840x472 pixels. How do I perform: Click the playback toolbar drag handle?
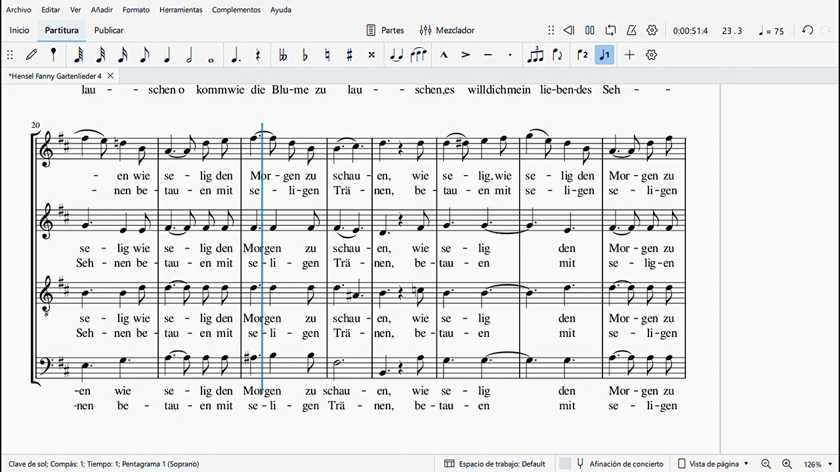tap(551, 30)
